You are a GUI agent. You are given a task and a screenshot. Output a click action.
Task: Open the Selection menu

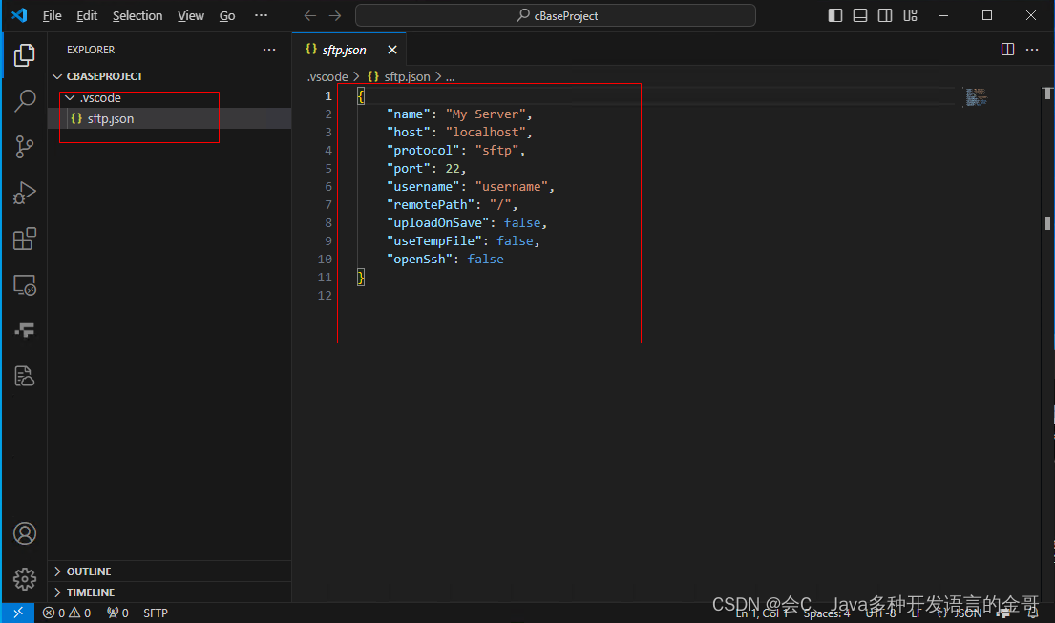(x=137, y=15)
